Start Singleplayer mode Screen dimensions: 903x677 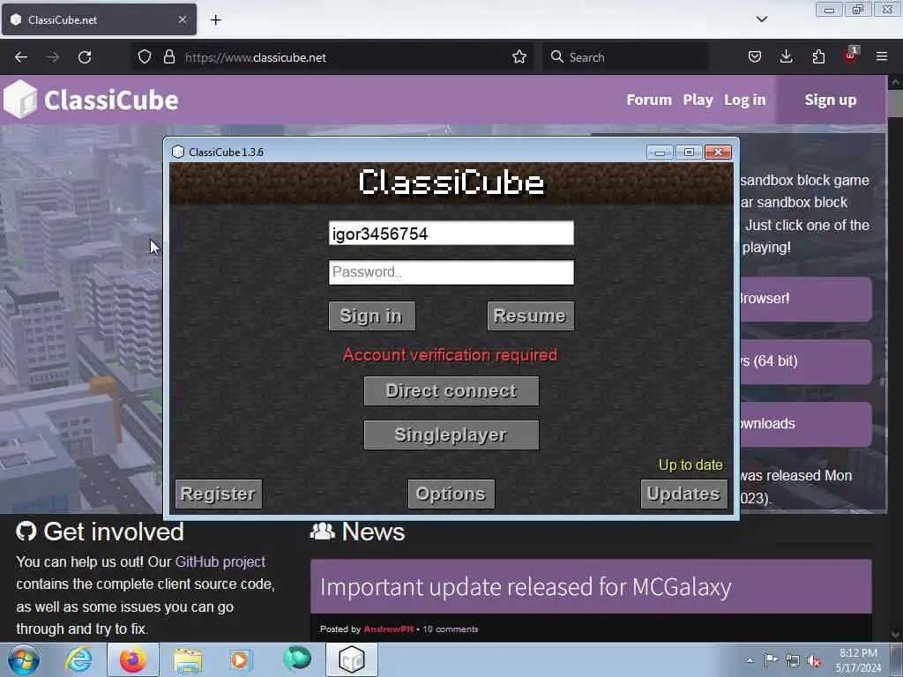[451, 435]
